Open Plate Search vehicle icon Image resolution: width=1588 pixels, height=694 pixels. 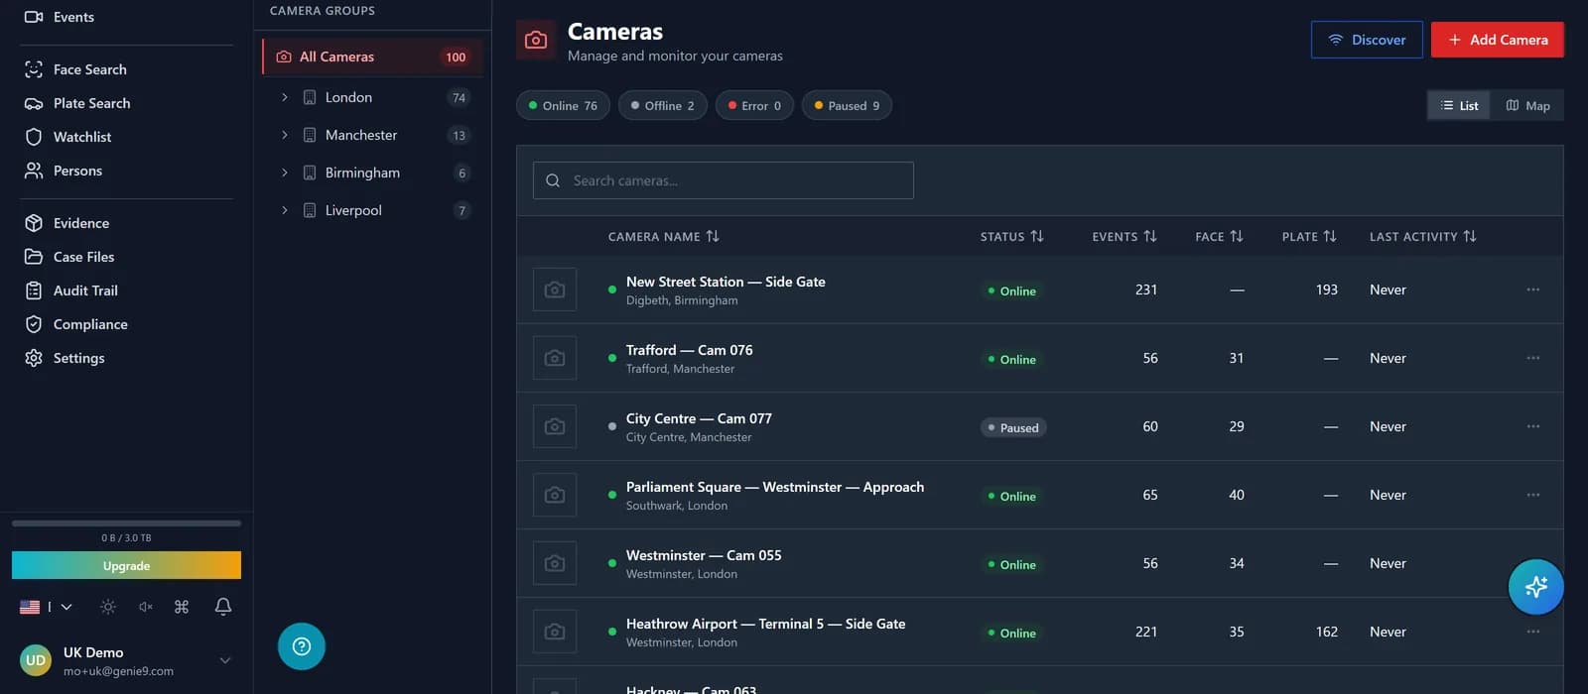pos(34,103)
